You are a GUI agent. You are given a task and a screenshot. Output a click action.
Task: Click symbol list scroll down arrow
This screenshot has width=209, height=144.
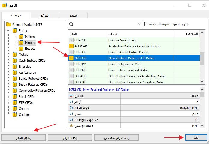(202, 82)
